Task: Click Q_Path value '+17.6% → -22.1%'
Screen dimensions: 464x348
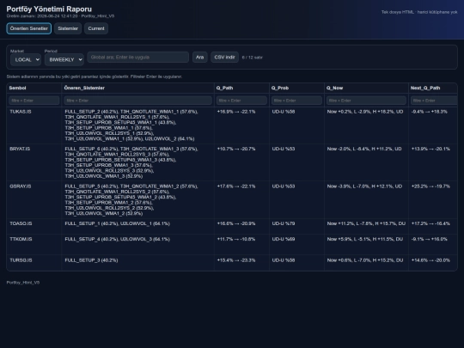Action: click(x=236, y=186)
